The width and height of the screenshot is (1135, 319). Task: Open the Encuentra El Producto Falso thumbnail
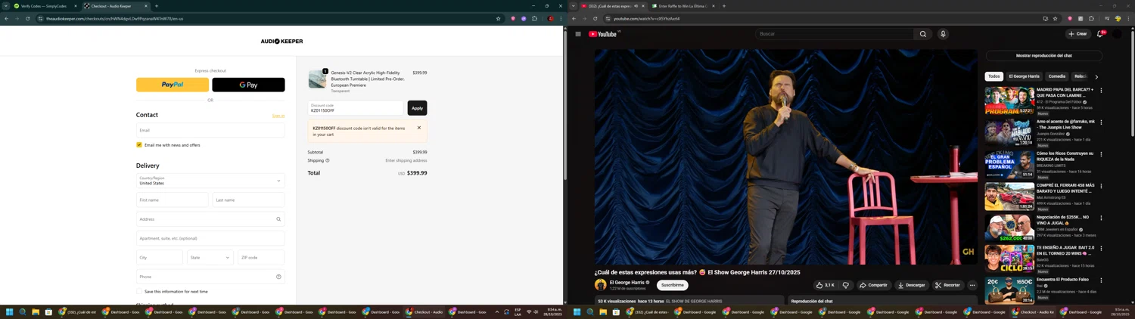[x=1009, y=290]
